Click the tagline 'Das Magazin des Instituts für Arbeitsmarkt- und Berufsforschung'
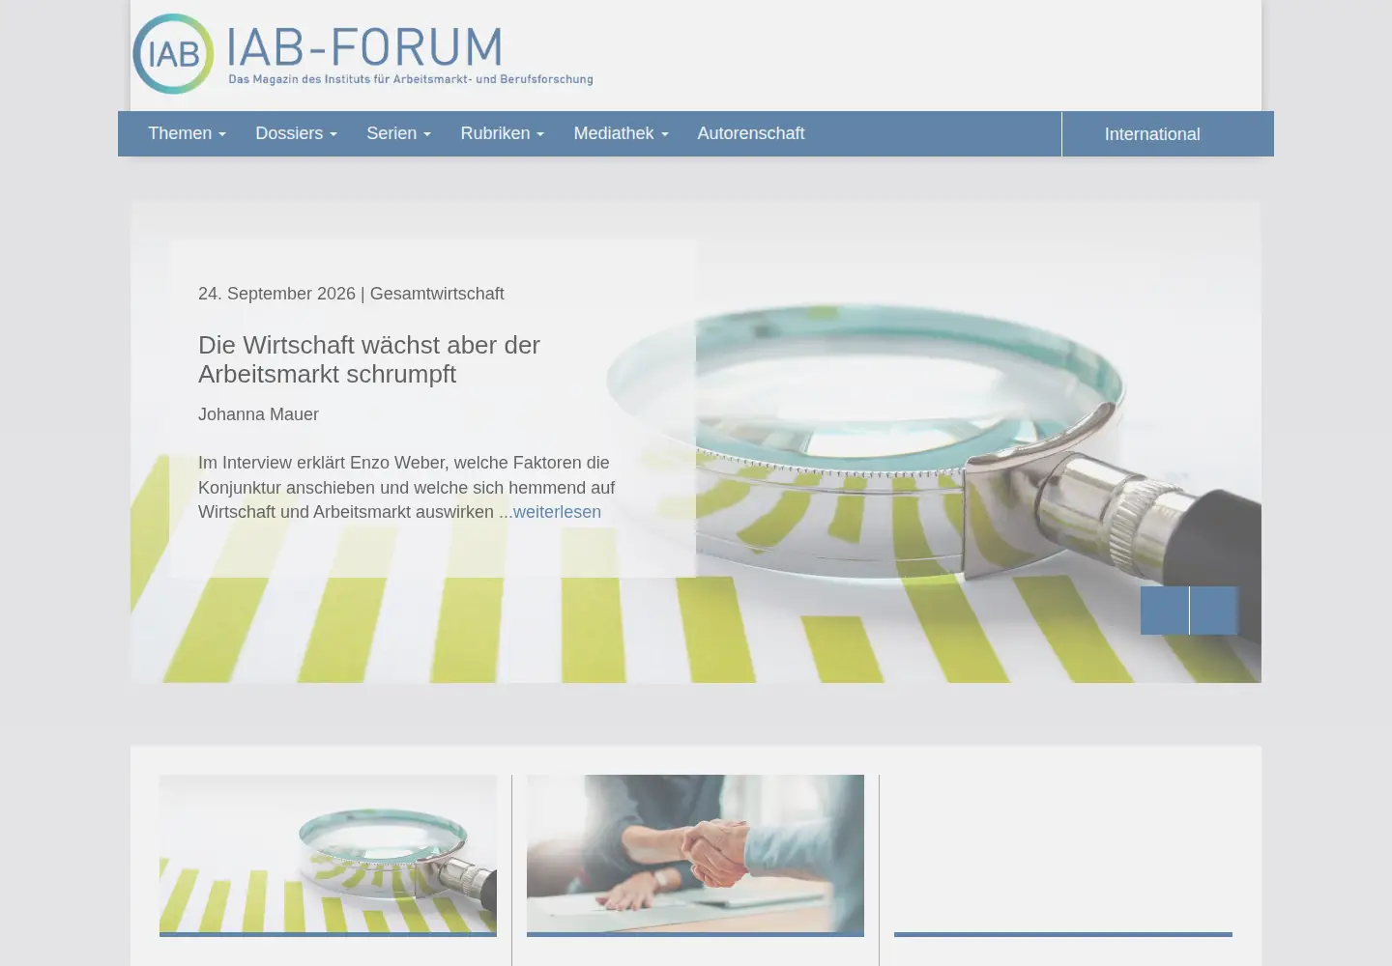Image resolution: width=1392 pixels, height=966 pixels. (411, 79)
